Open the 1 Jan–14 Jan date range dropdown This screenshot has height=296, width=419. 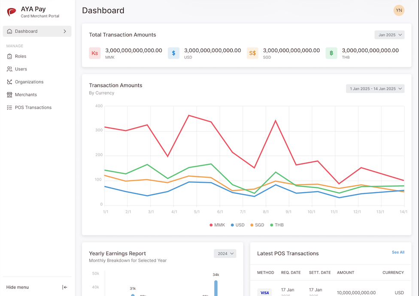tap(375, 89)
